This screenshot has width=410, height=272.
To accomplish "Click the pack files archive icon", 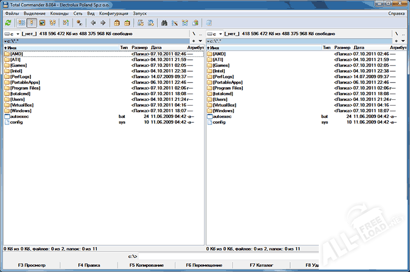I will point(117,23).
